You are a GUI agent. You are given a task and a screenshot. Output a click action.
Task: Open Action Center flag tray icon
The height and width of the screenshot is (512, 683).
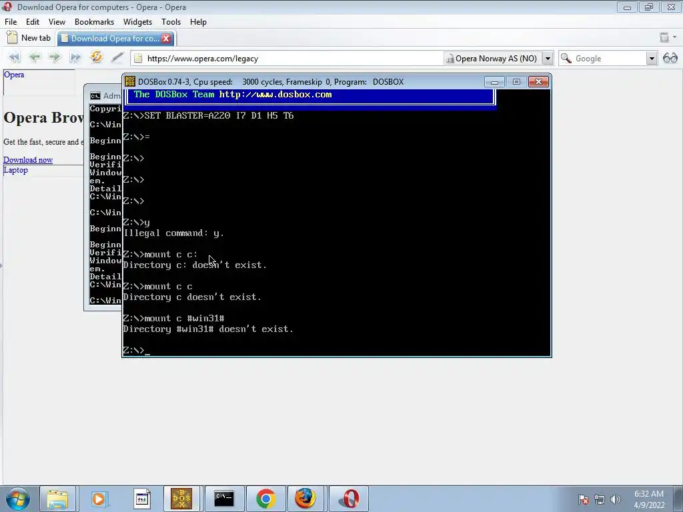point(584,499)
